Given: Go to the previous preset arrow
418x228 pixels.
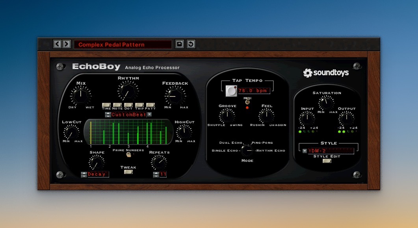Looking at the screenshot, I should [x=57, y=44].
